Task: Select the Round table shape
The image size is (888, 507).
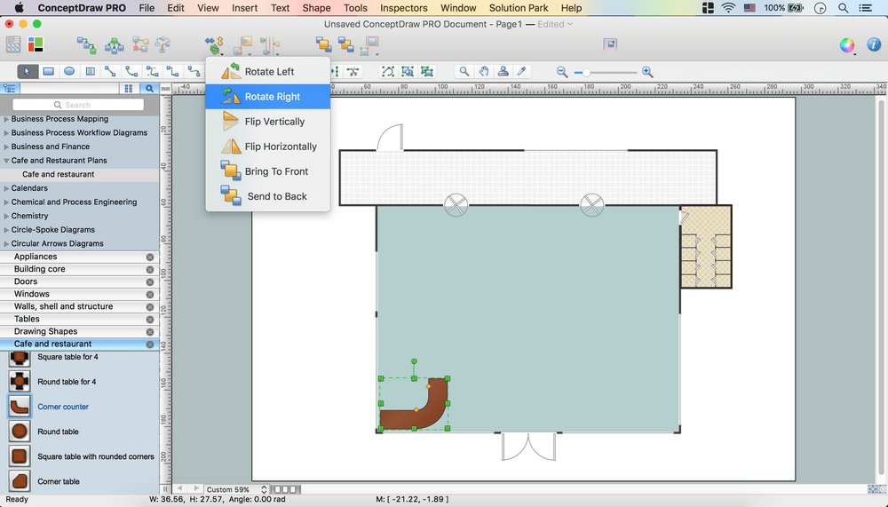Action: coord(20,432)
